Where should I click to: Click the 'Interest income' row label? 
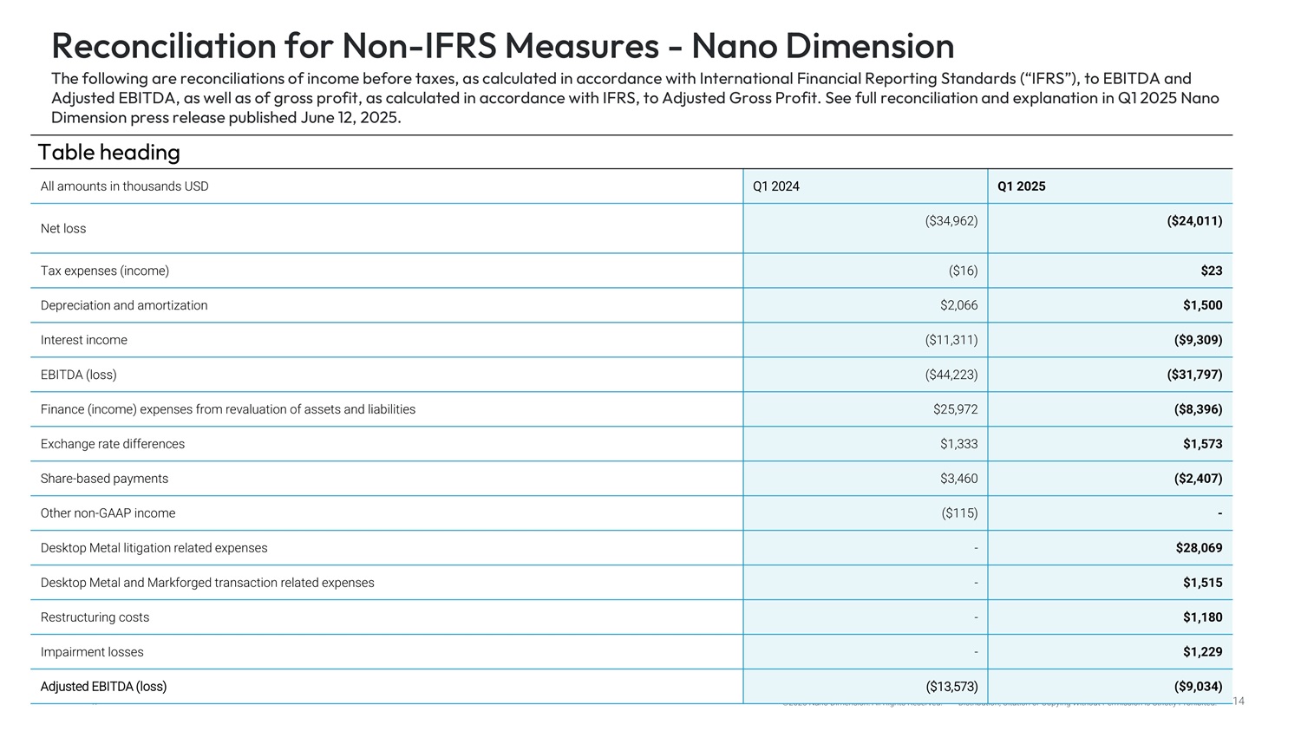(84, 340)
